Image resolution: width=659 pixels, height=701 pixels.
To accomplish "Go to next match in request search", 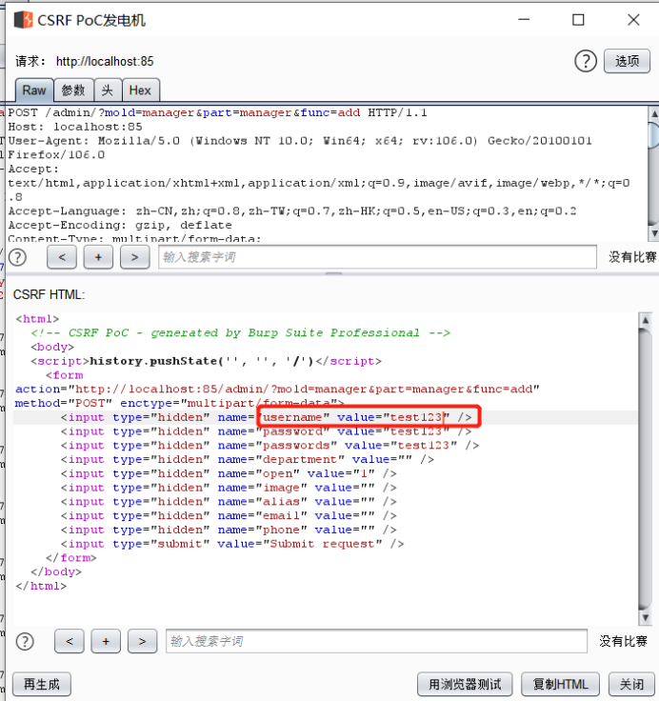I will [134, 257].
